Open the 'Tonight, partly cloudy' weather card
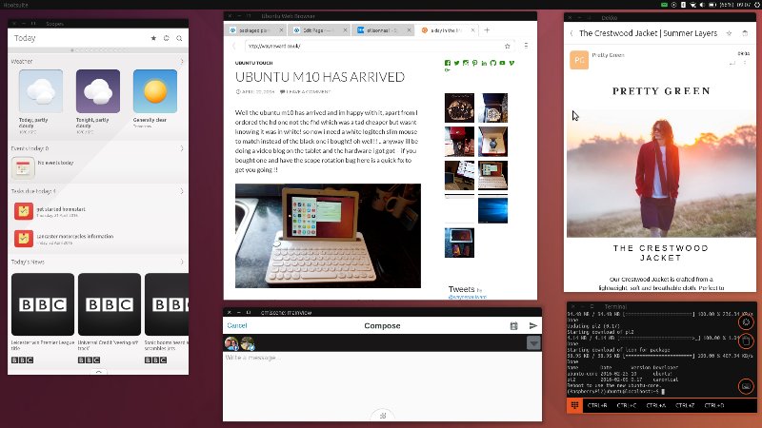The height and width of the screenshot is (428, 762). point(98,91)
